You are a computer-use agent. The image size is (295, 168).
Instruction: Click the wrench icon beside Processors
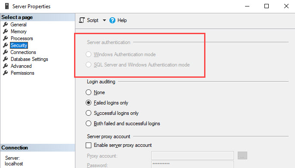click(6, 38)
